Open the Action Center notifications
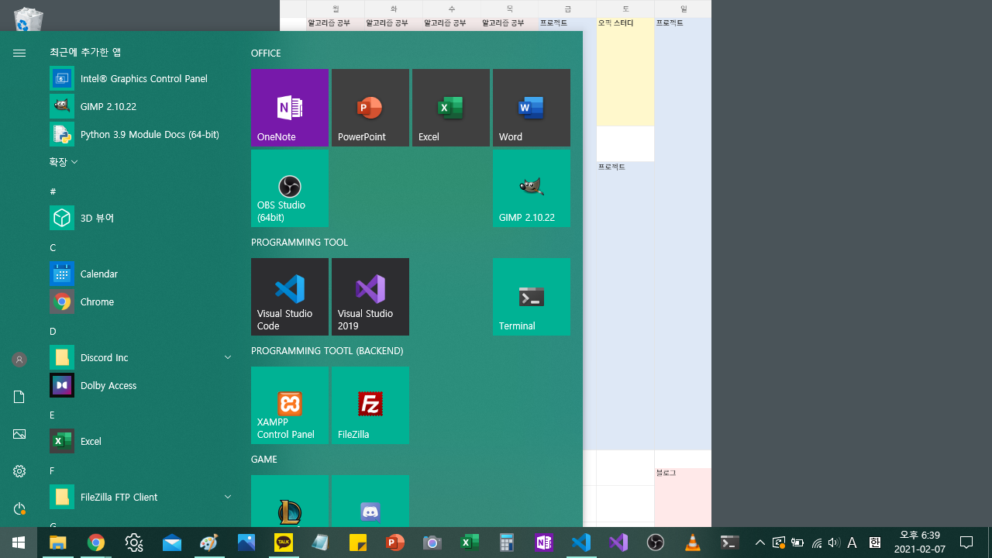Screen dimensions: 992x558 (x=966, y=542)
